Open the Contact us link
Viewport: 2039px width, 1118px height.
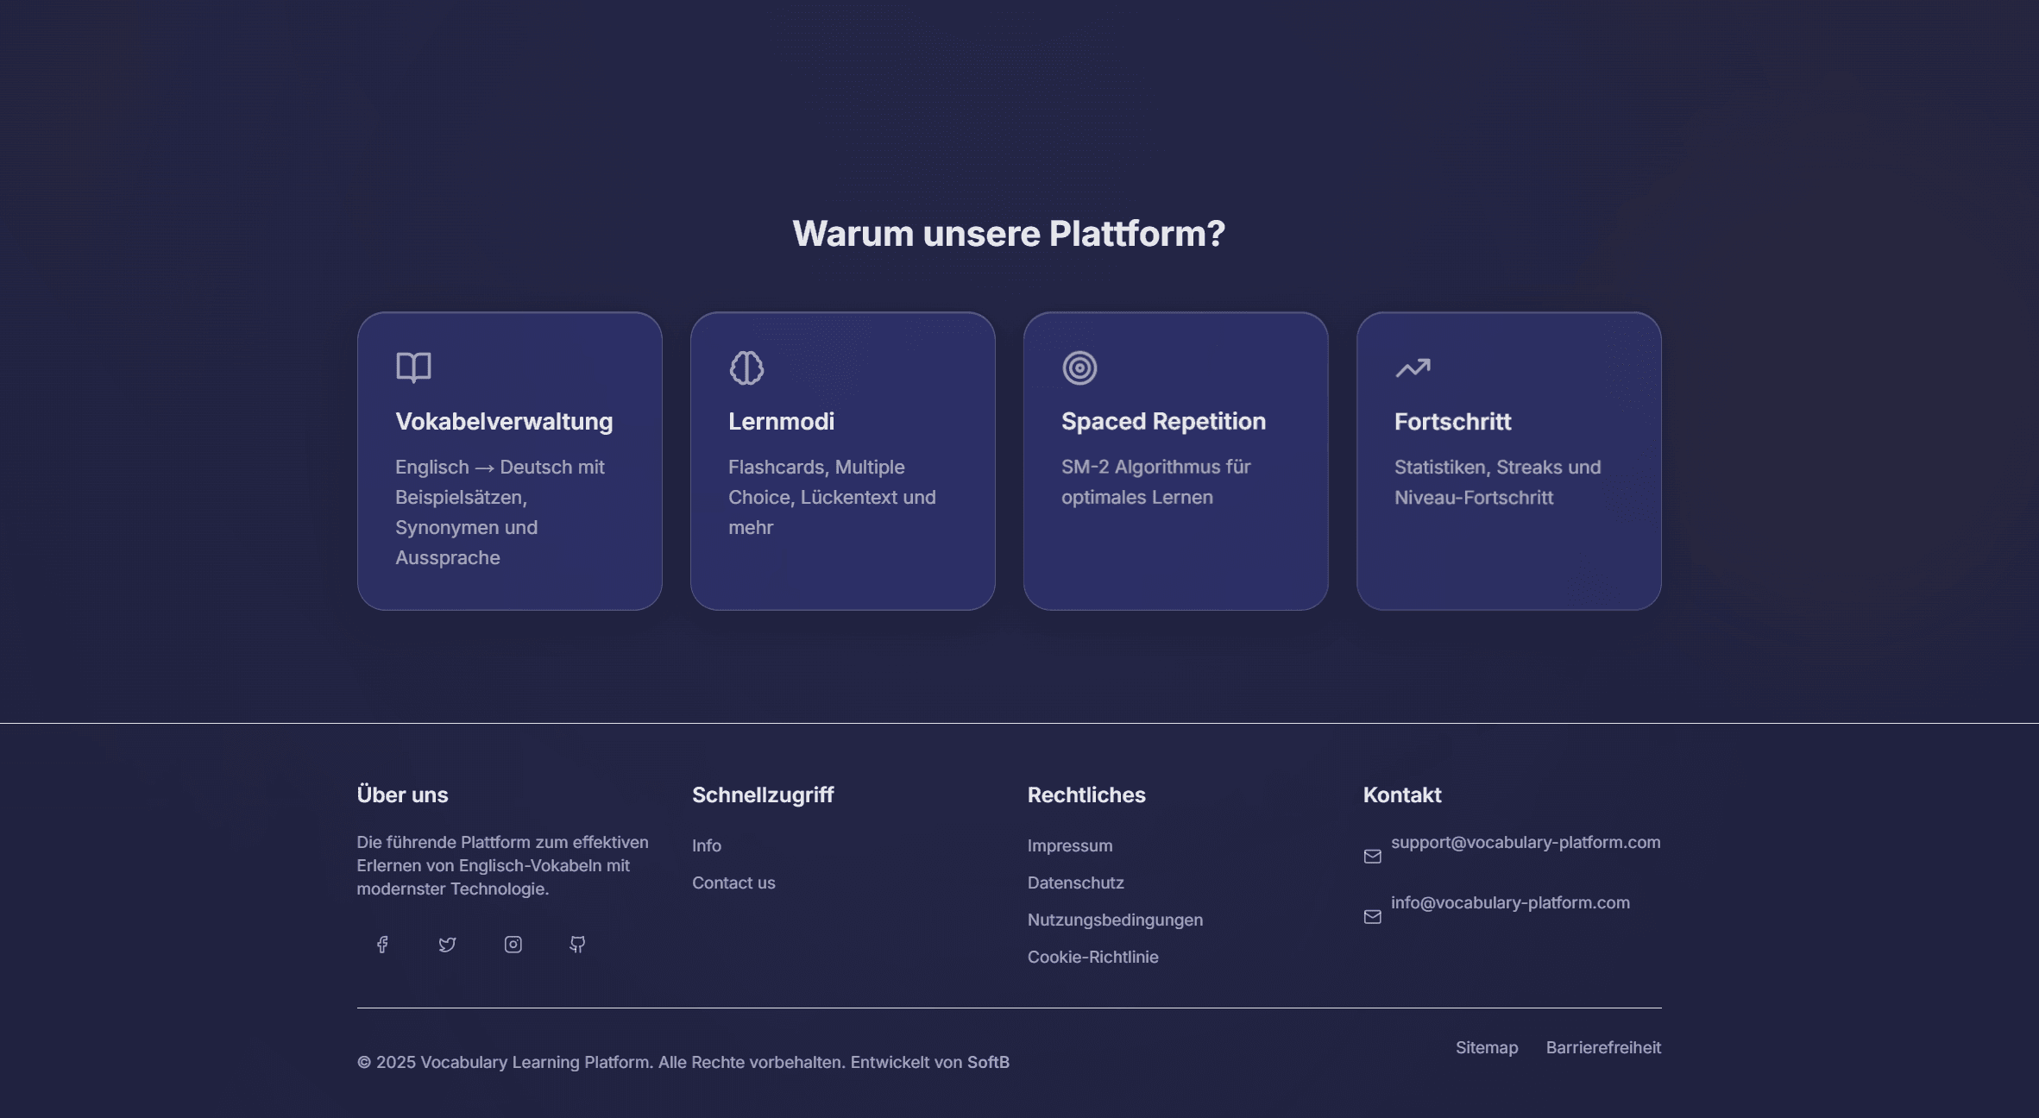733,883
